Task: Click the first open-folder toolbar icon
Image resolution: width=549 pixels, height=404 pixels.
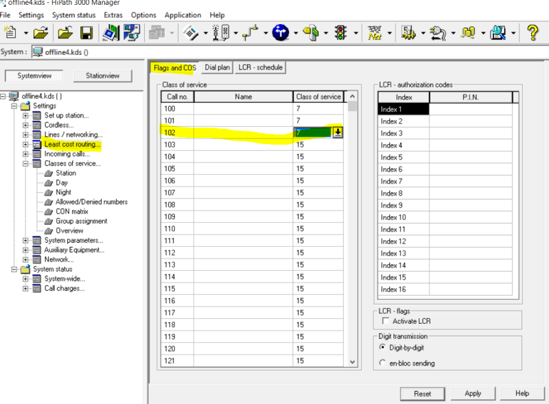Action: (40, 33)
